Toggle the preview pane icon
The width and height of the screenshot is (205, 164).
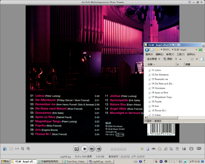(202, 59)
